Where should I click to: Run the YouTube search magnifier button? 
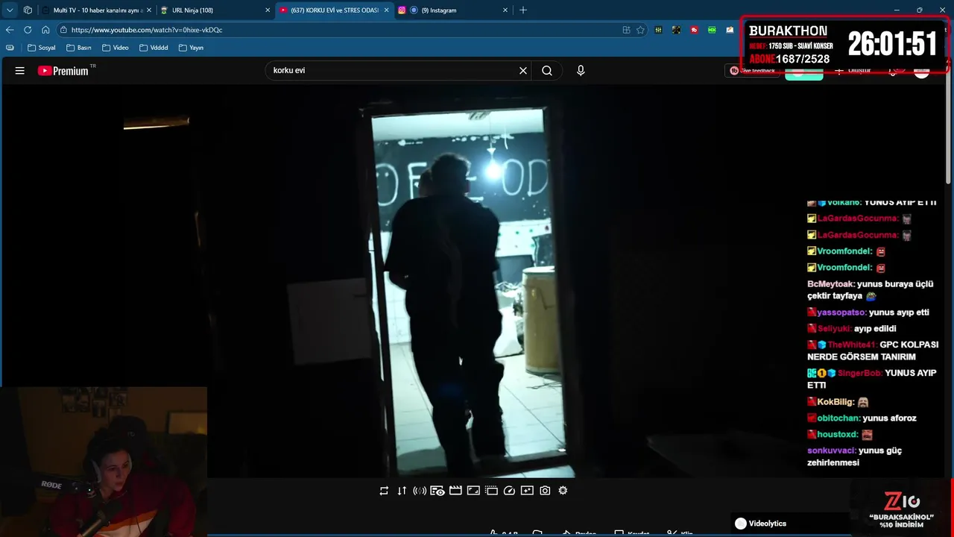[x=547, y=71]
